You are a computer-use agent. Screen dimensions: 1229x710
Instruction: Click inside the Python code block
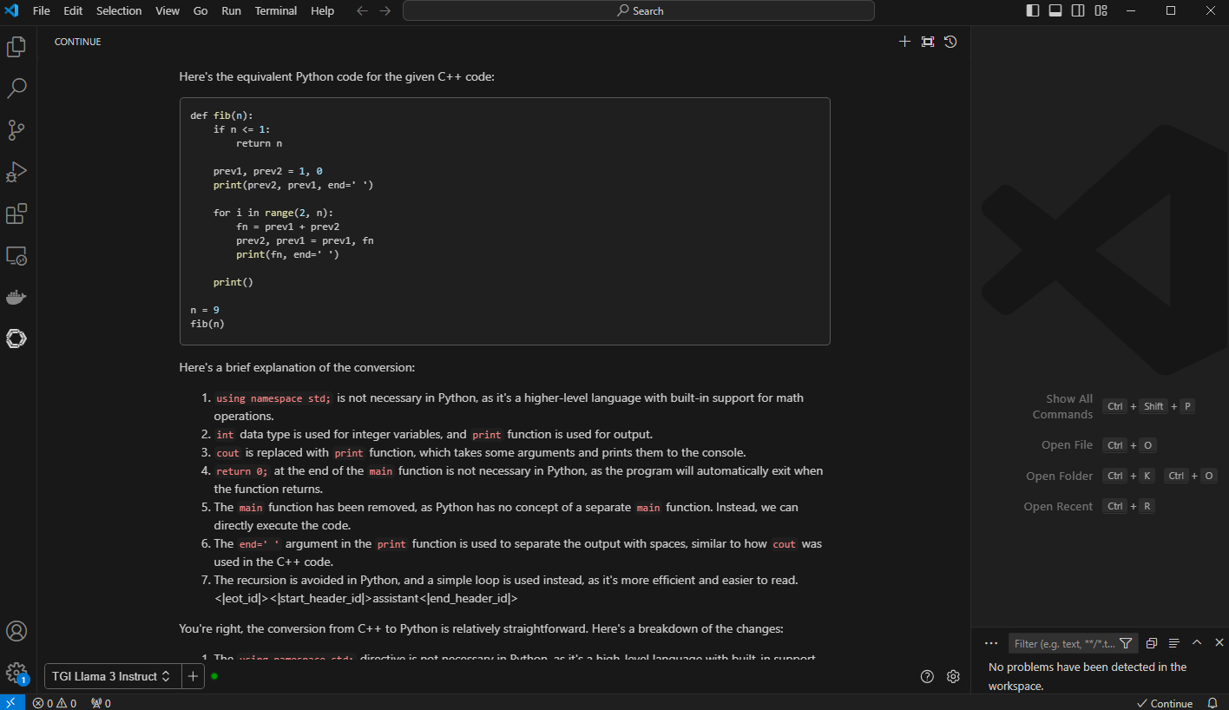[x=504, y=220]
